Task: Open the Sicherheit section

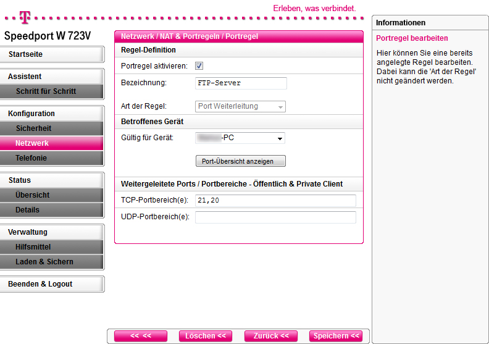Action: pos(52,128)
